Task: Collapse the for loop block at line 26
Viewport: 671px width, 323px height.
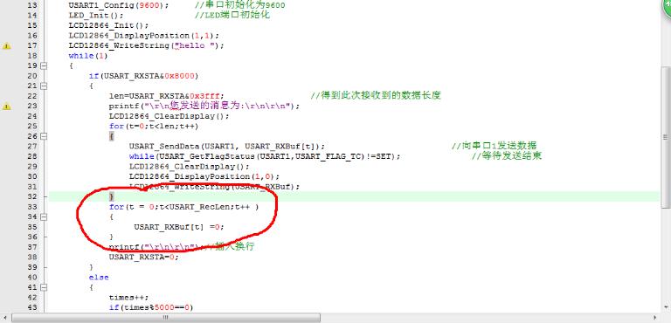Action: (x=43, y=136)
